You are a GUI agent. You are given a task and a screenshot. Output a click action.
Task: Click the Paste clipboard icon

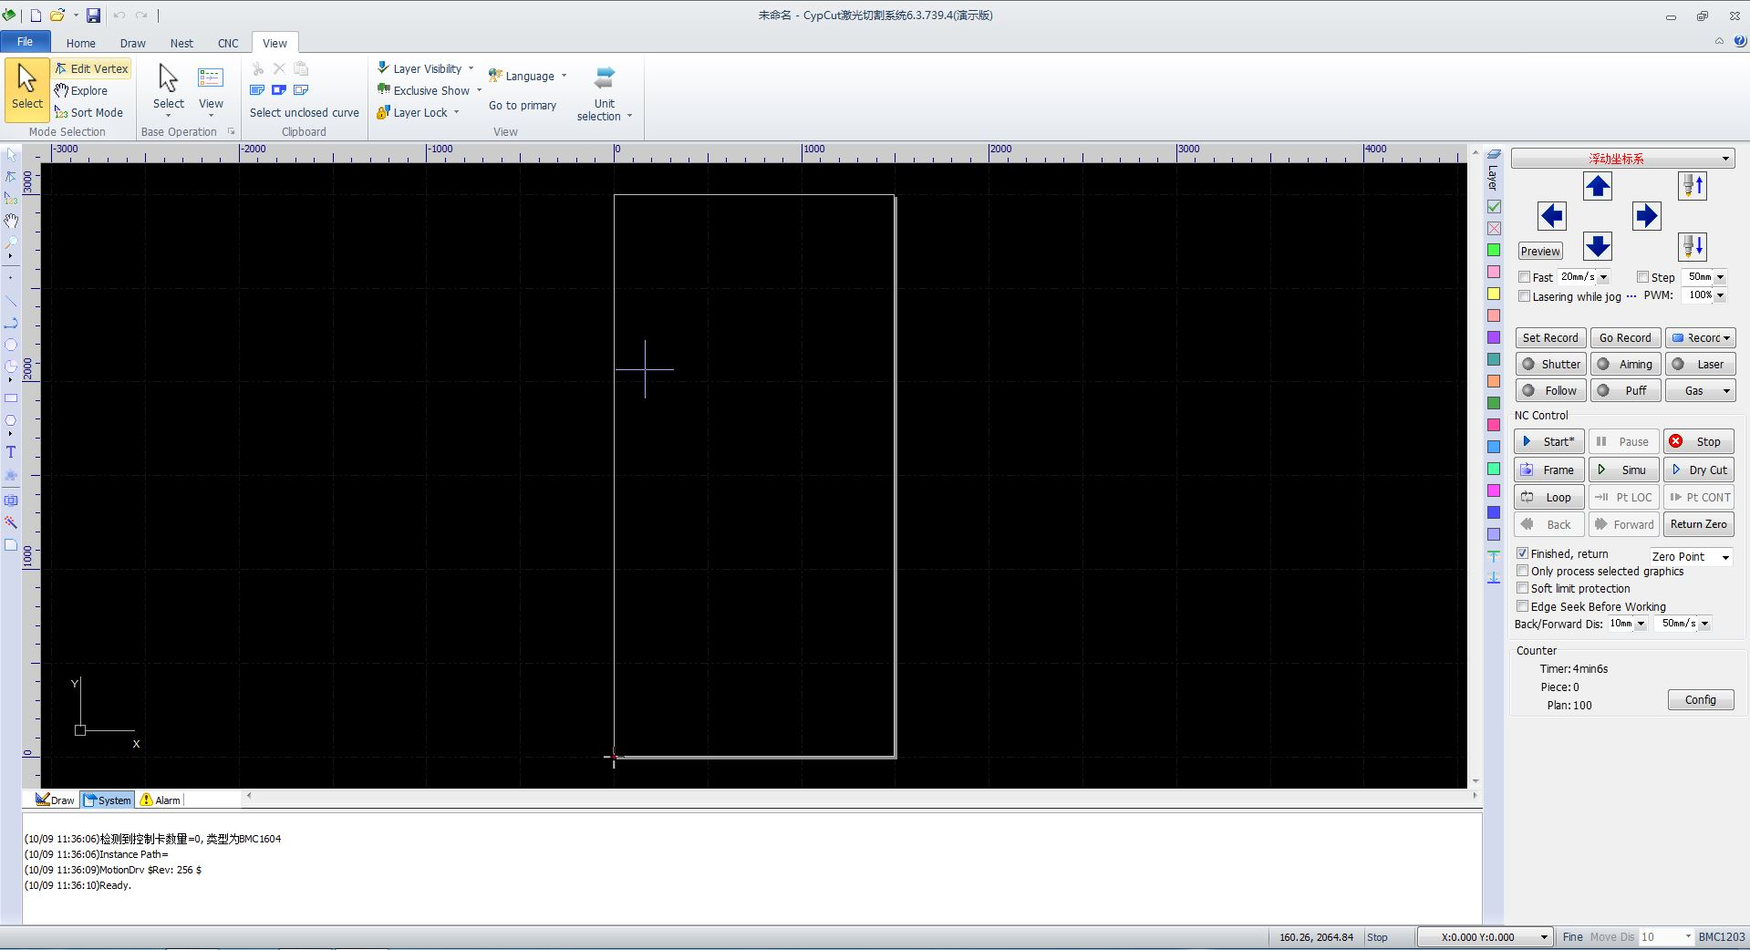301,68
